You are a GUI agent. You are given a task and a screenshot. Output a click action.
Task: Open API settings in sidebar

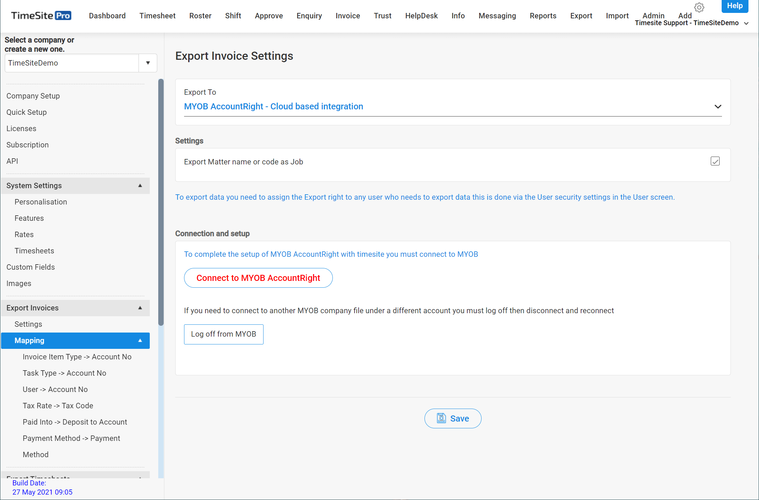[x=12, y=161]
